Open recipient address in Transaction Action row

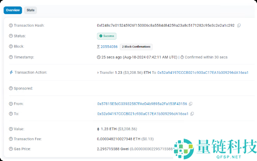(x=203, y=72)
